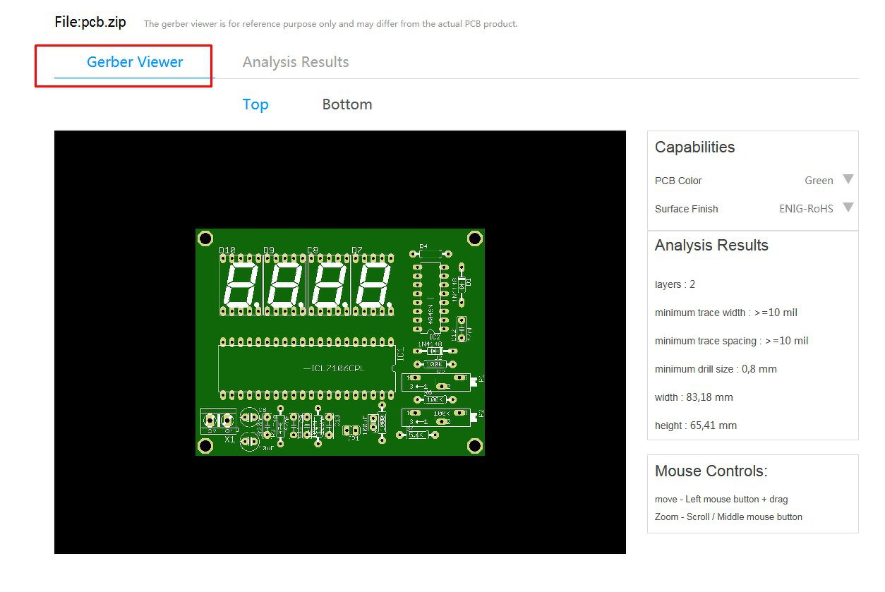Click the 'width : 83,18 mm' entry

click(694, 397)
